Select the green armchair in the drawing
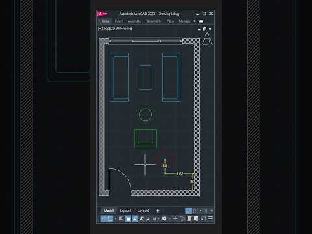312x234 pixels. click(x=146, y=138)
